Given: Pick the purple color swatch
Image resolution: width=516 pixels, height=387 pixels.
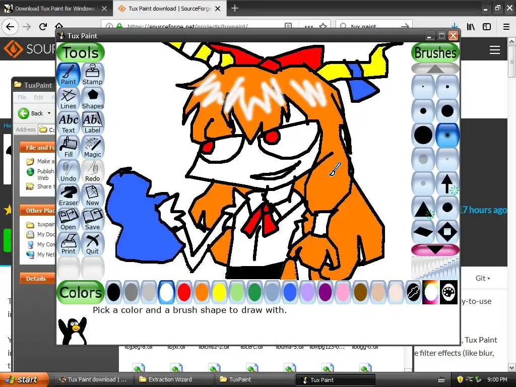Looking at the screenshot, I should coord(325,292).
